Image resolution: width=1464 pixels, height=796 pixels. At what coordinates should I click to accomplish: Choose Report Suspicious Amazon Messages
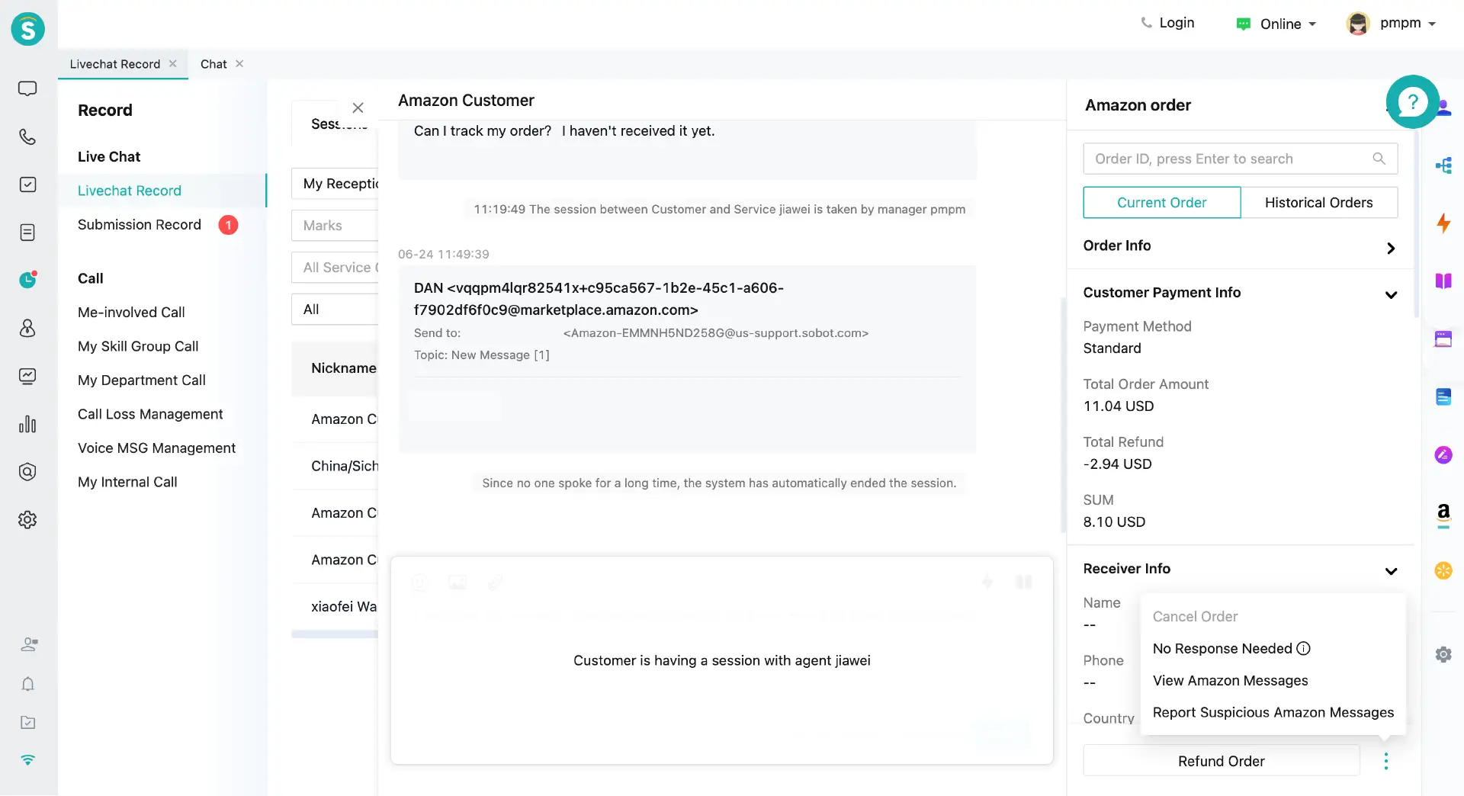[x=1273, y=713]
